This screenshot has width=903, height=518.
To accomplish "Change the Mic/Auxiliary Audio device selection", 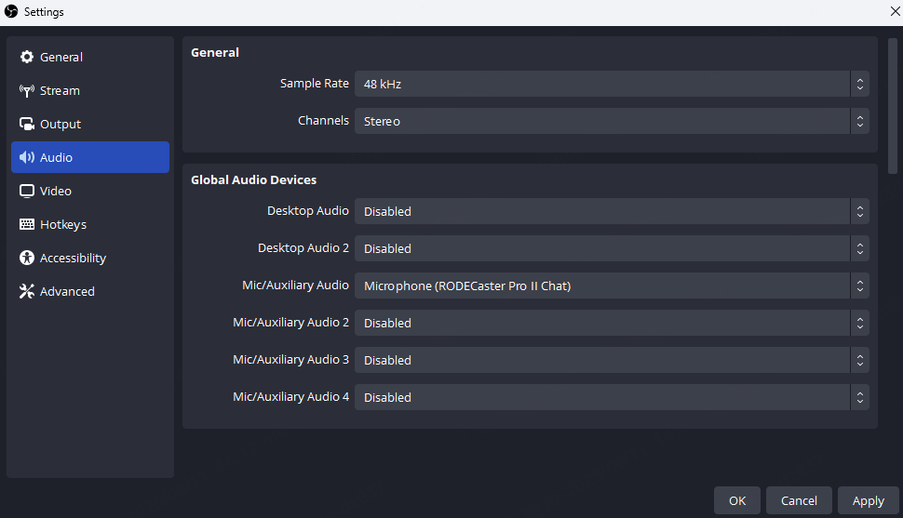I will pyautogui.click(x=611, y=286).
